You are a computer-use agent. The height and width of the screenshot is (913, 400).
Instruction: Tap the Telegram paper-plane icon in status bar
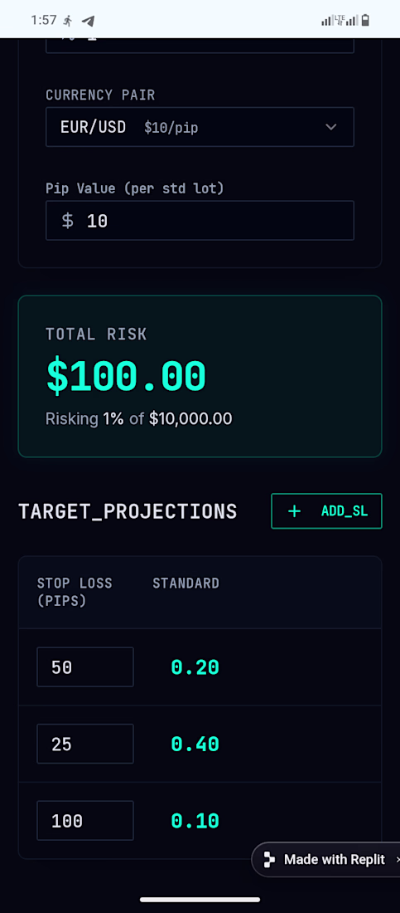[x=88, y=21]
